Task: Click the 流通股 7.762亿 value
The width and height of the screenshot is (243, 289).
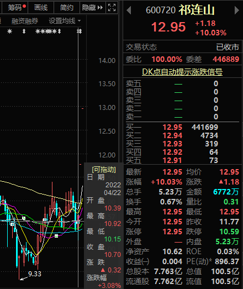Action: (168, 281)
